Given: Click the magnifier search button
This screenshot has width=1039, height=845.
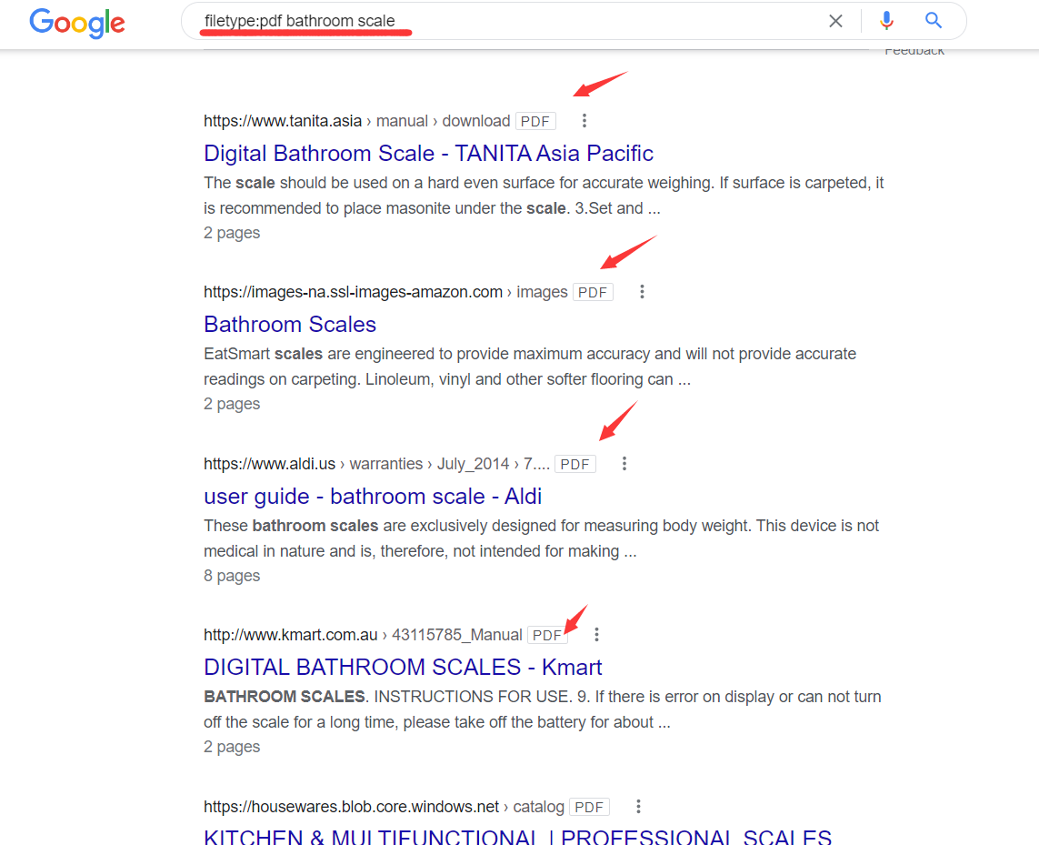Looking at the screenshot, I should (x=934, y=21).
